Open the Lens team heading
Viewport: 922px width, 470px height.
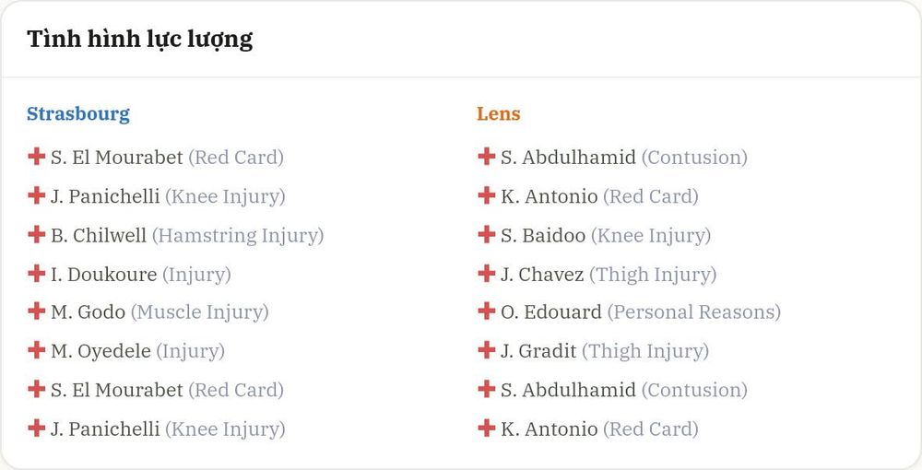pyautogui.click(x=499, y=113)
